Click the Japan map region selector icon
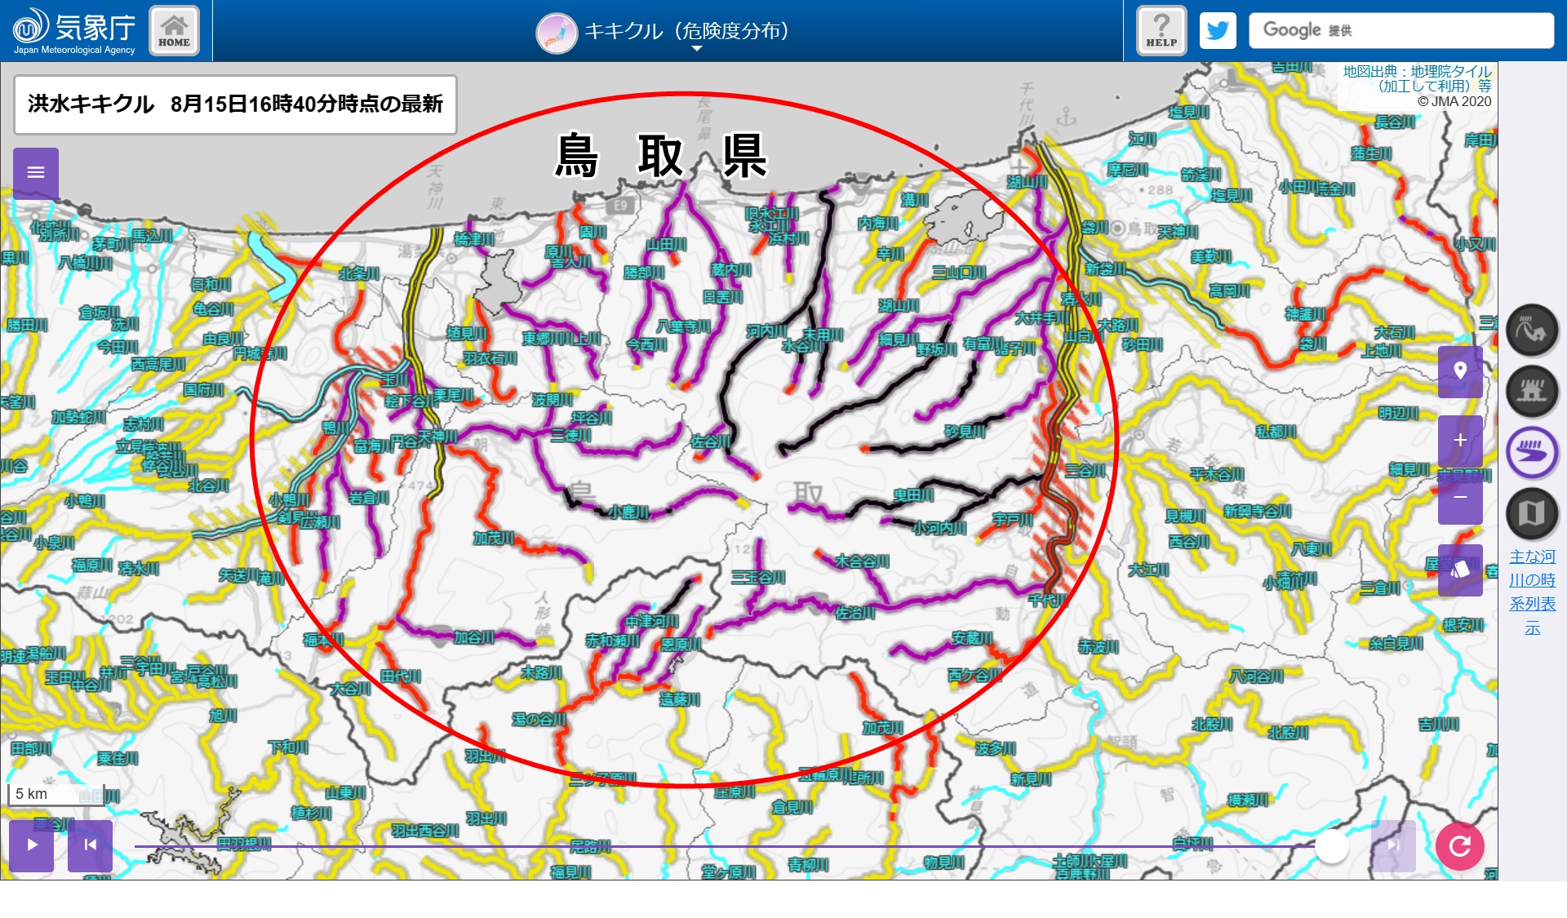 point(557,33)
